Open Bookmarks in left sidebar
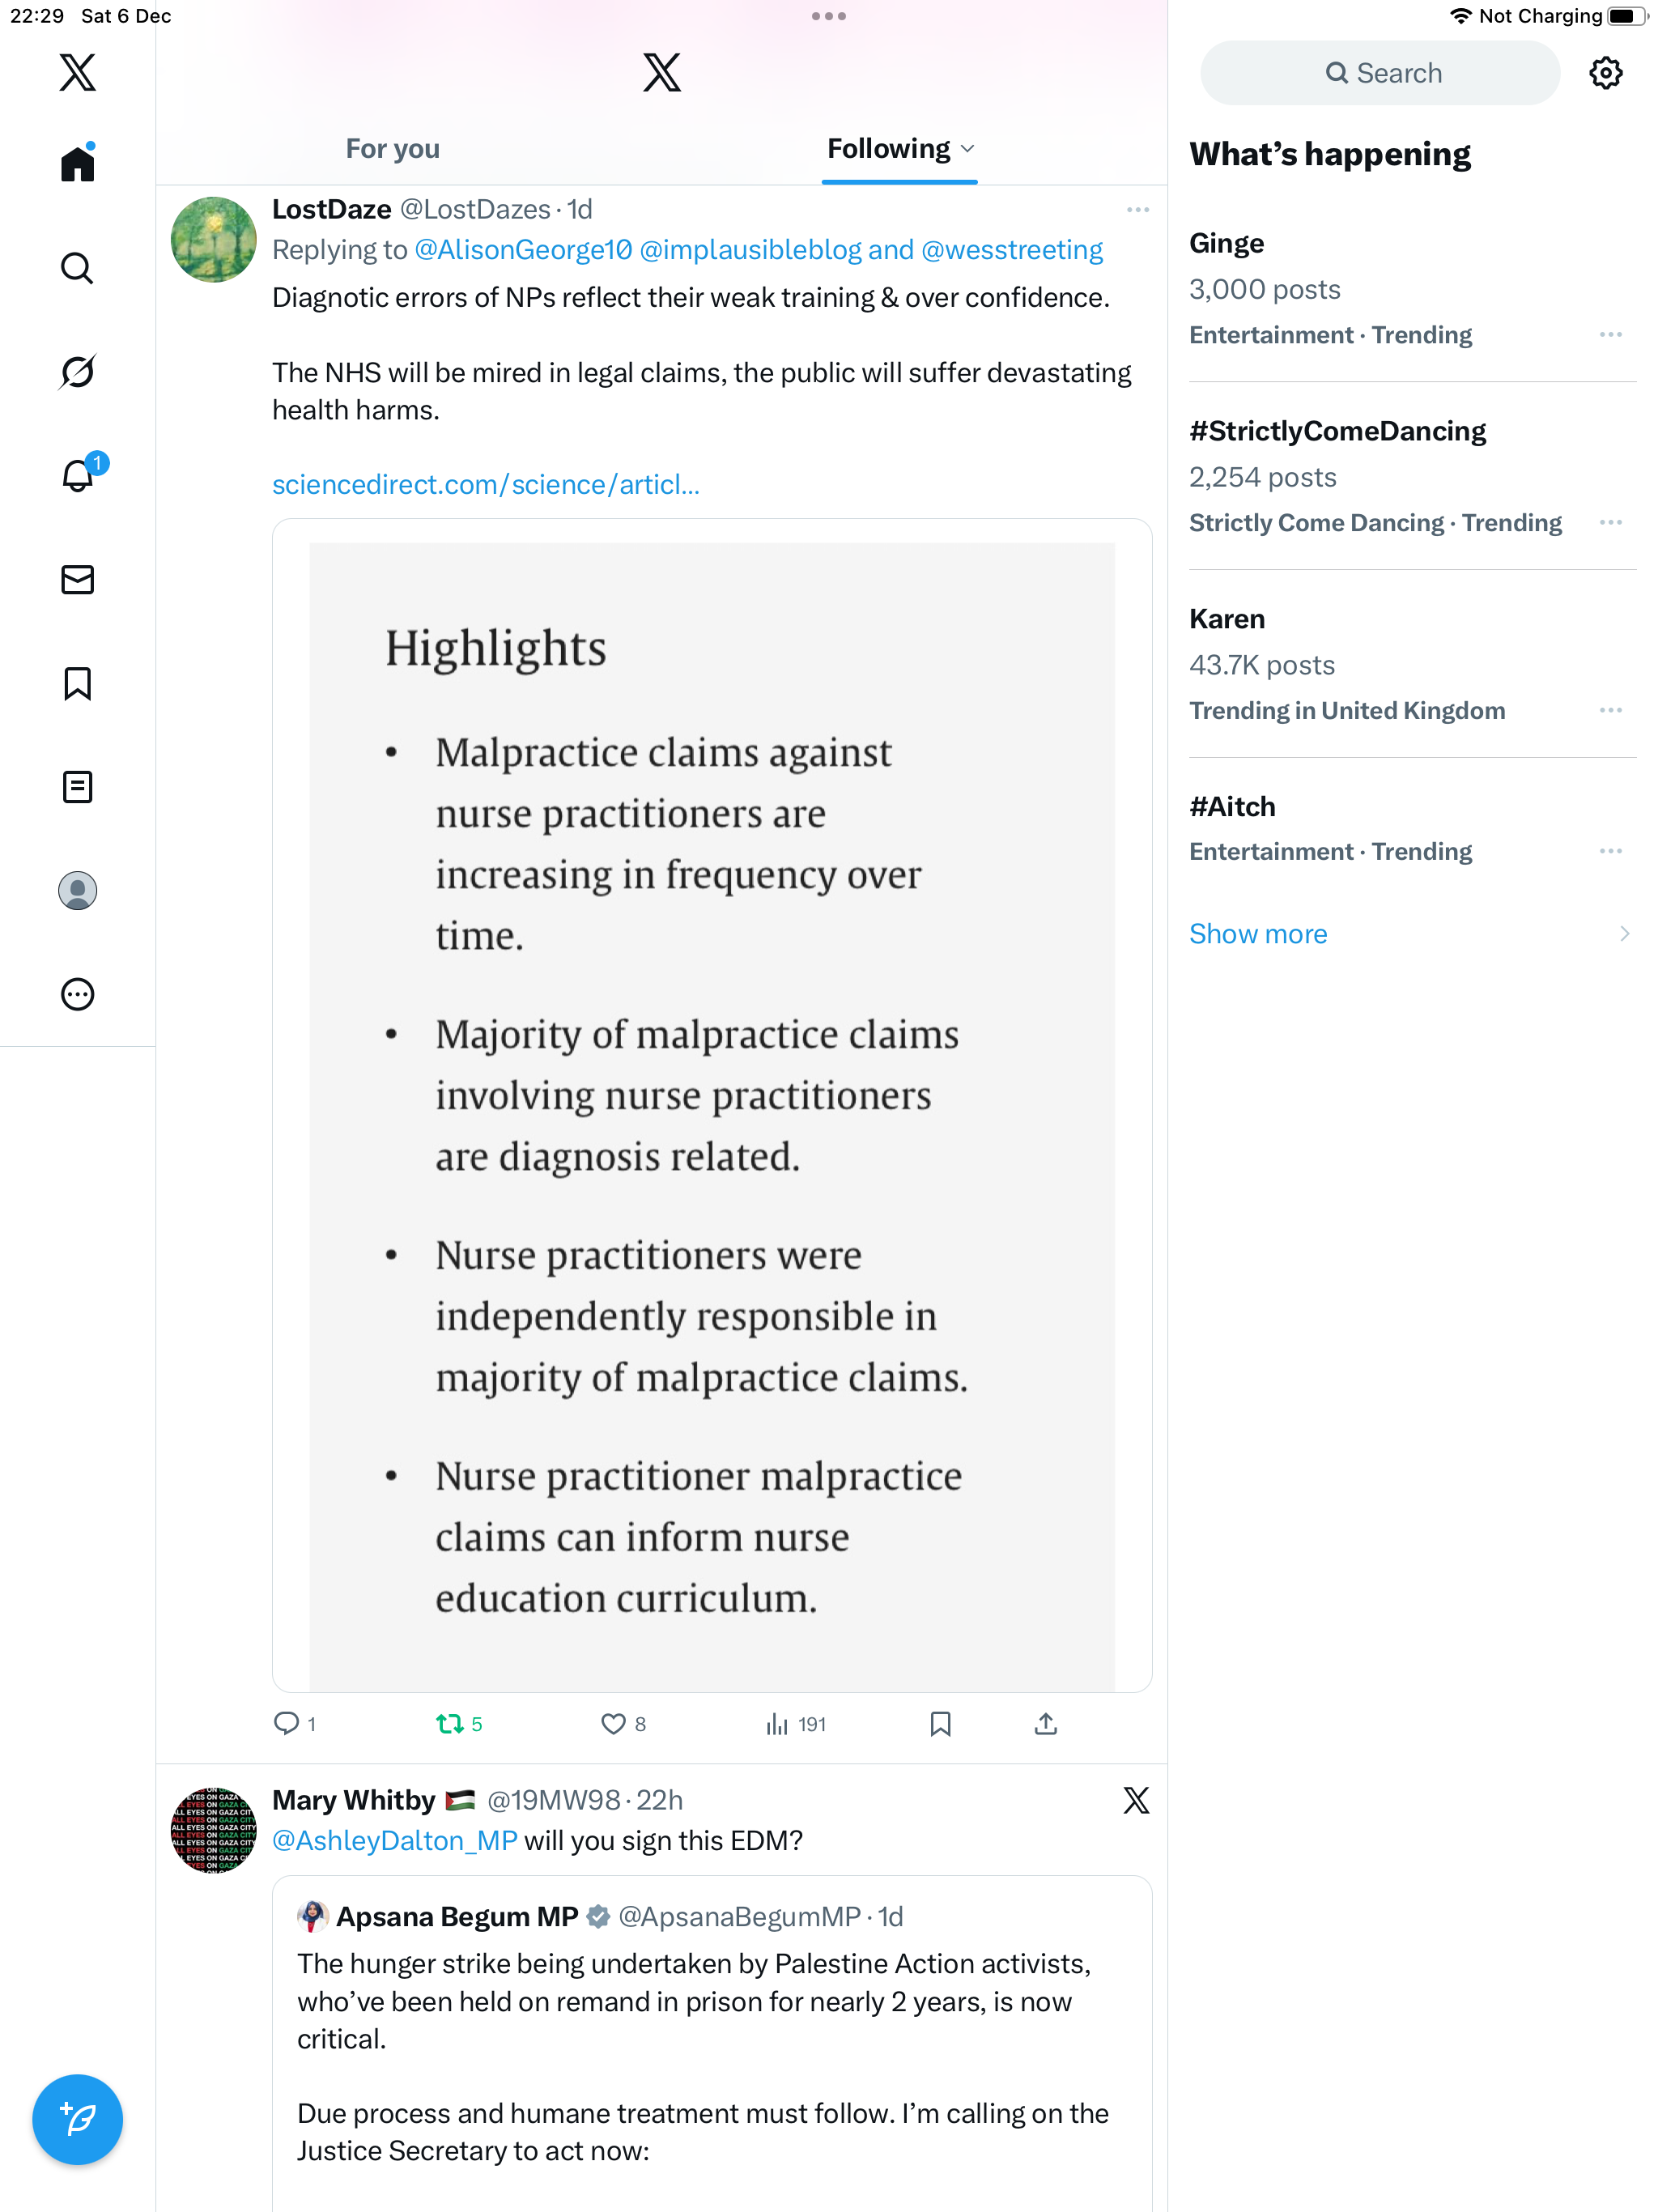This screenshot has width=1658, height=2212. tap(77, 684)
